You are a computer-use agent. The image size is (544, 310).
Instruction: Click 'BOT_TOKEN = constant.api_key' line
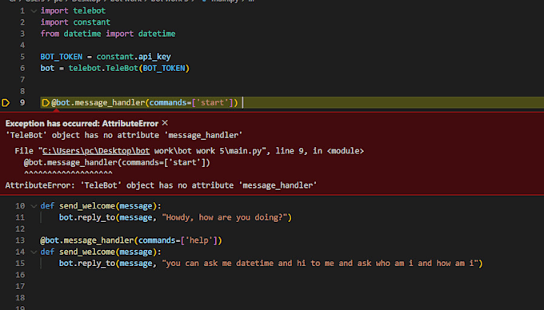106,57
